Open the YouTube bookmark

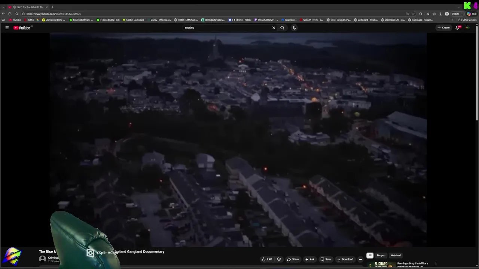pyautogui.click(x=15, y=20)
